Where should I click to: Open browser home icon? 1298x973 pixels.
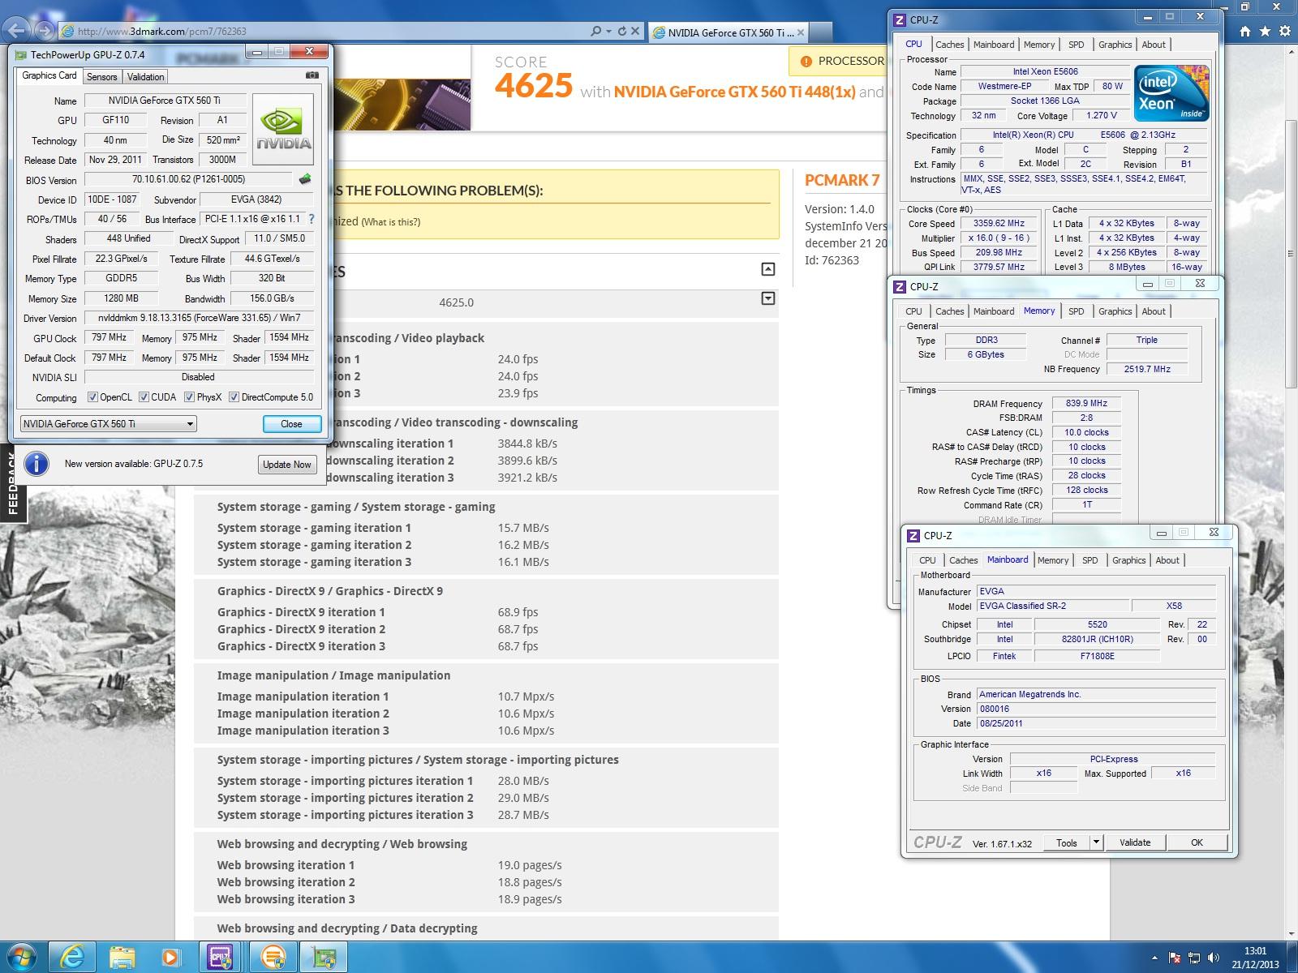pos(1245,32)
